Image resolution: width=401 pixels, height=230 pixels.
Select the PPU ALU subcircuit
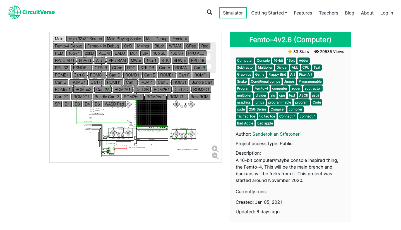tap(196, 53)
